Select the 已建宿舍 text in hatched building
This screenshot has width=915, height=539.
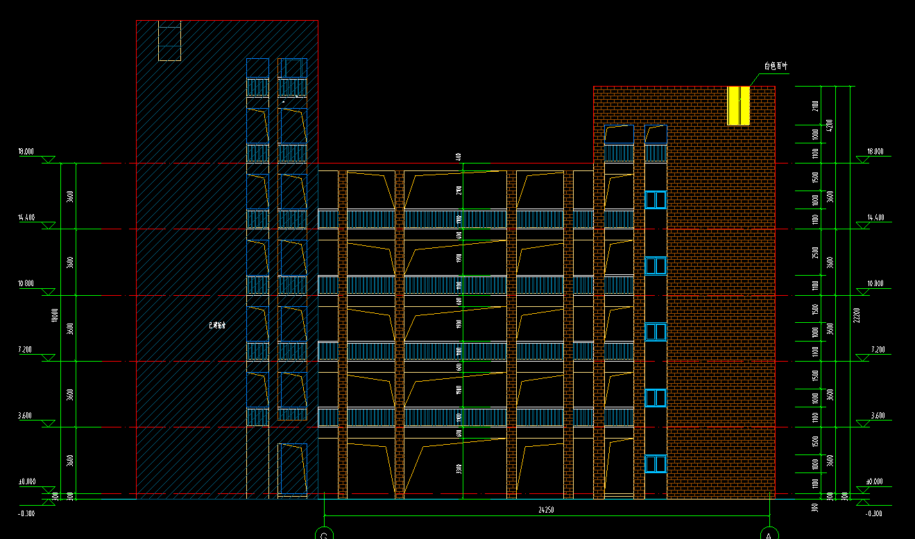tap(217, 325)
